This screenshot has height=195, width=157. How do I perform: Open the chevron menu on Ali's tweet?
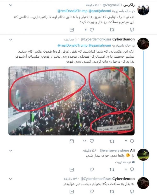[11, 151]
